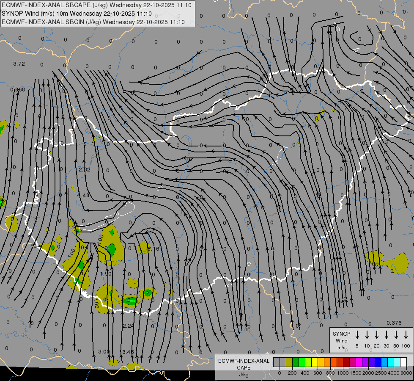Click the map value 3.72
The image size is (414, 381).
tap(19, 64)
